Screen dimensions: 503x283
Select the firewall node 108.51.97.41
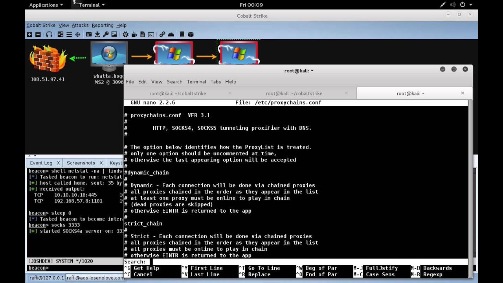tap(48, 59)
